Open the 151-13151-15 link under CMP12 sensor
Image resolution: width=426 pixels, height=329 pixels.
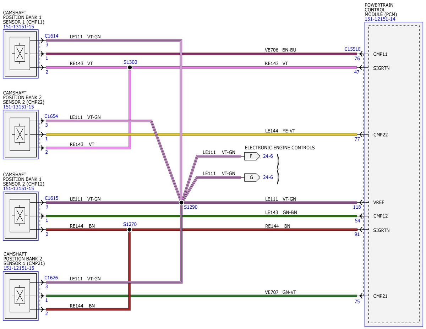click(x=19, y=188)
